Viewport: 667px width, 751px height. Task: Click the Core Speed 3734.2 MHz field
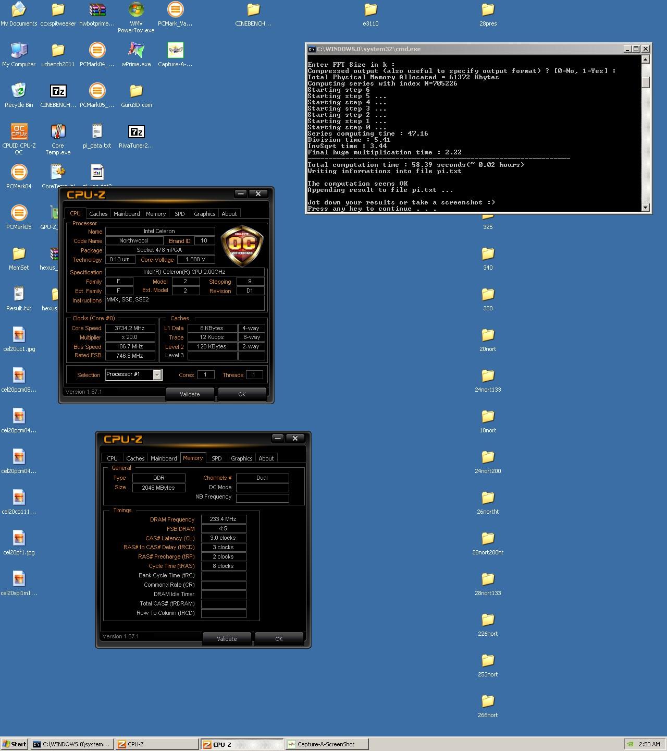pyautogui.click(x=130, y=328)
